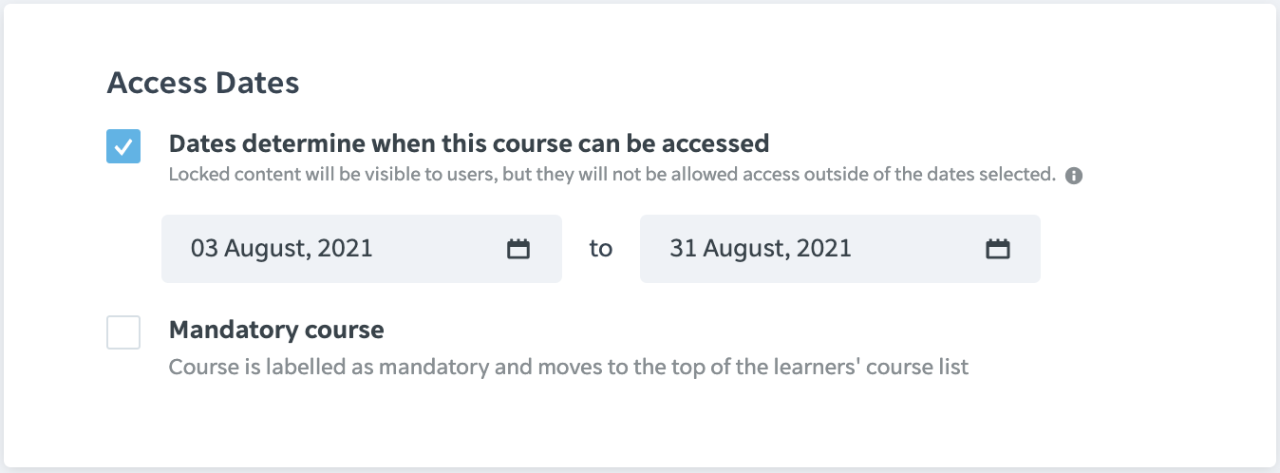Screen dimensions: 1280x473
Task: Click the 'Course is labelled as mandatory' description
Action: tap(569, 367)
